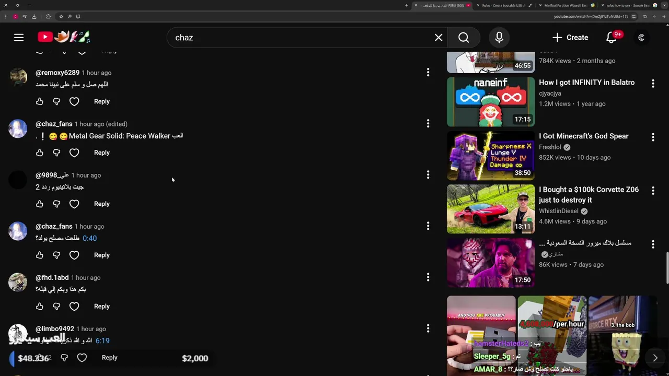Open the @remoxy6289 channel link
This screenshot has width=669, height=376.
(57, 73)
